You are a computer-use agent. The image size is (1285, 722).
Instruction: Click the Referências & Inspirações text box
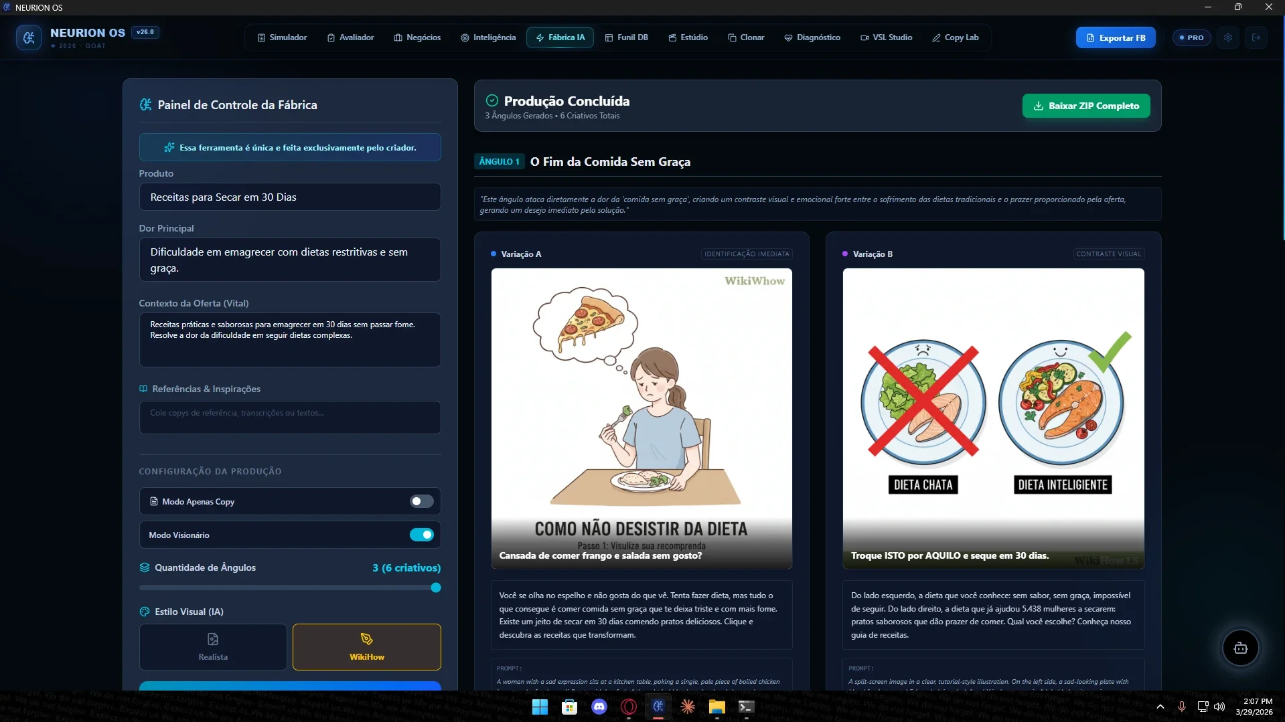tap(290, 418)
